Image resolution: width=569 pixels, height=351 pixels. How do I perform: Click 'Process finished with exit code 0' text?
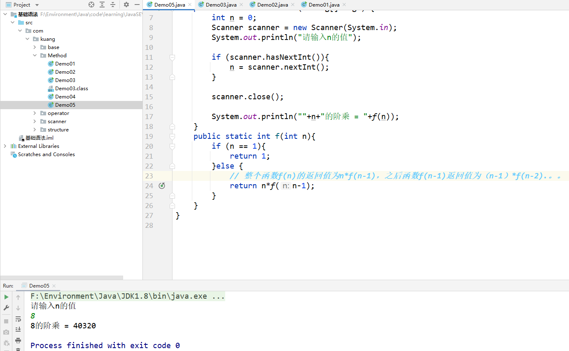pyautogui.click(x=105, y=346)
